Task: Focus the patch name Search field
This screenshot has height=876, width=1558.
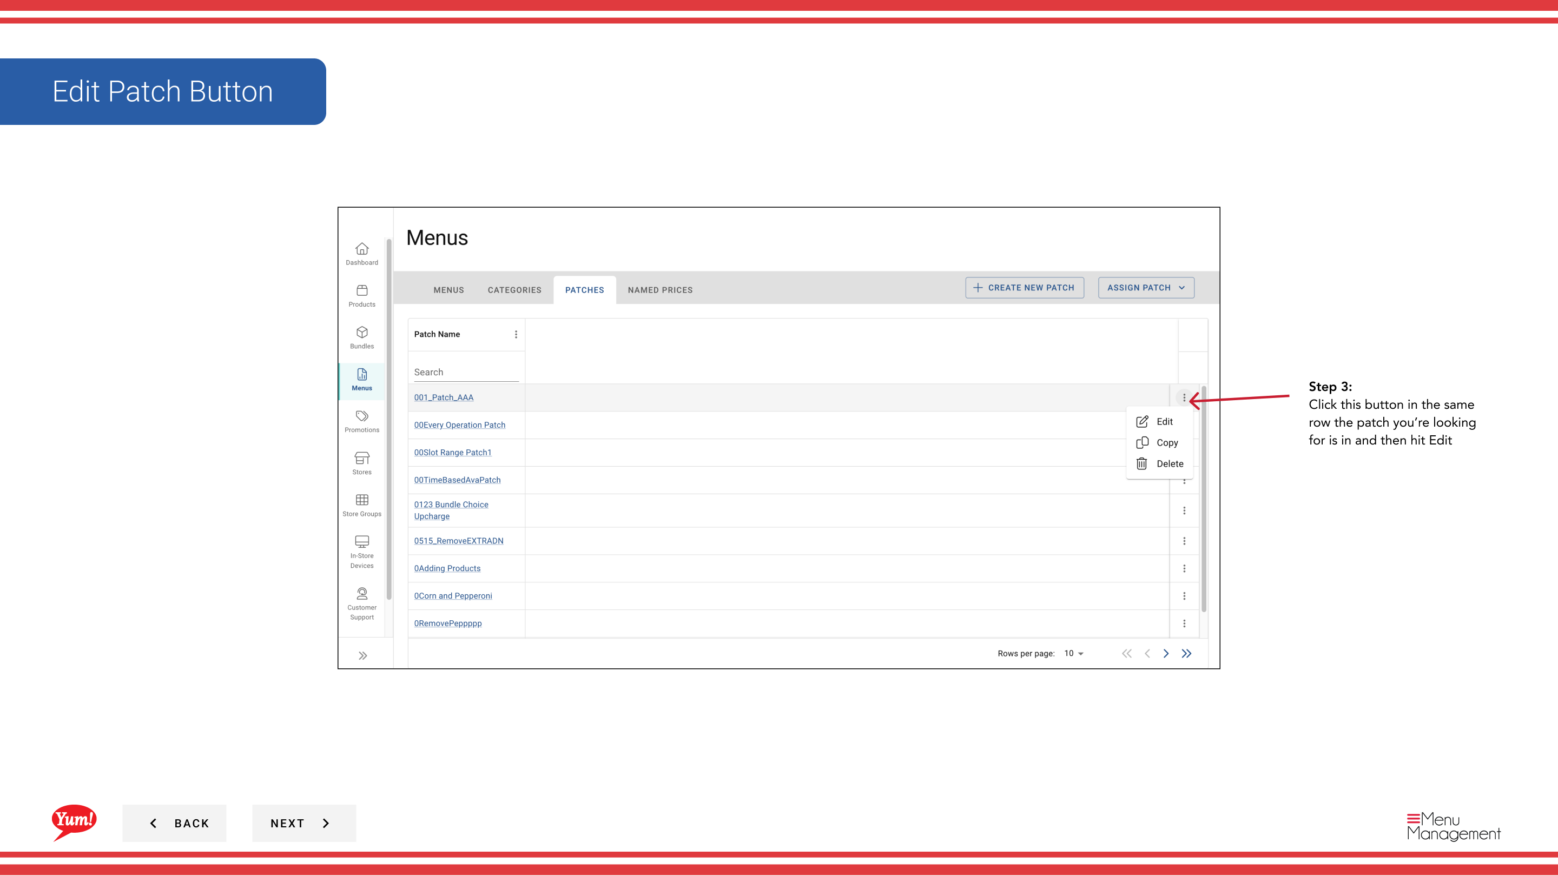Action: (466, 373)
